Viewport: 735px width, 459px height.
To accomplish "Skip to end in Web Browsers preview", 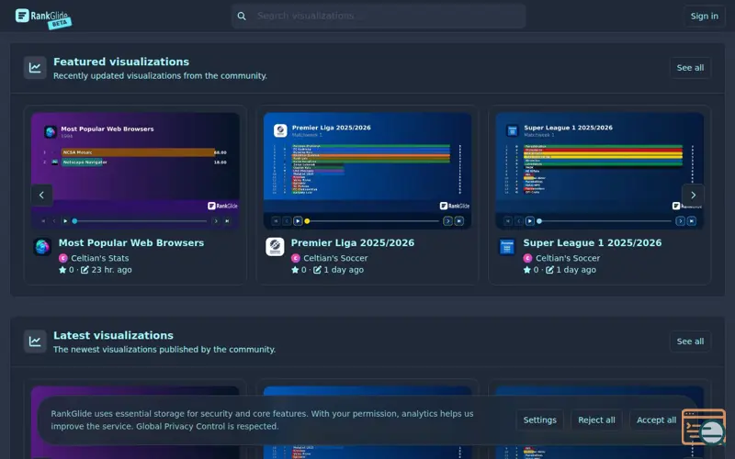I will [x=227, y=221].
